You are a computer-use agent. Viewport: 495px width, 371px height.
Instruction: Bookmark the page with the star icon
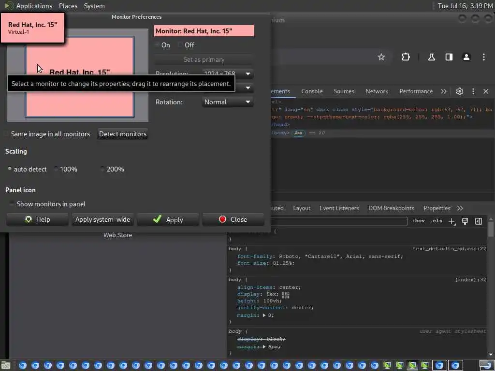(x=381, y=57)
